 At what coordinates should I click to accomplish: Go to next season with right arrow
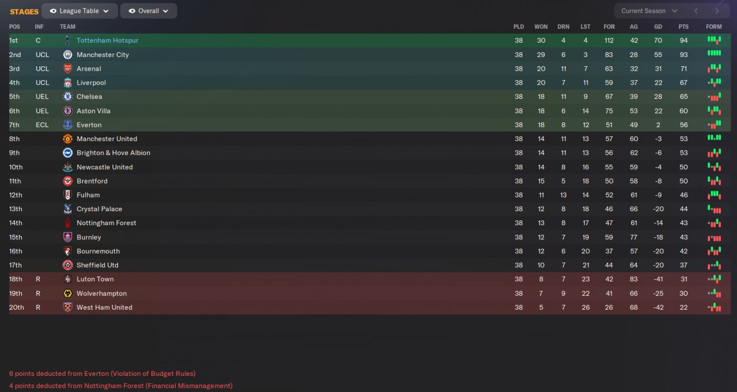(x=717, y=11)
